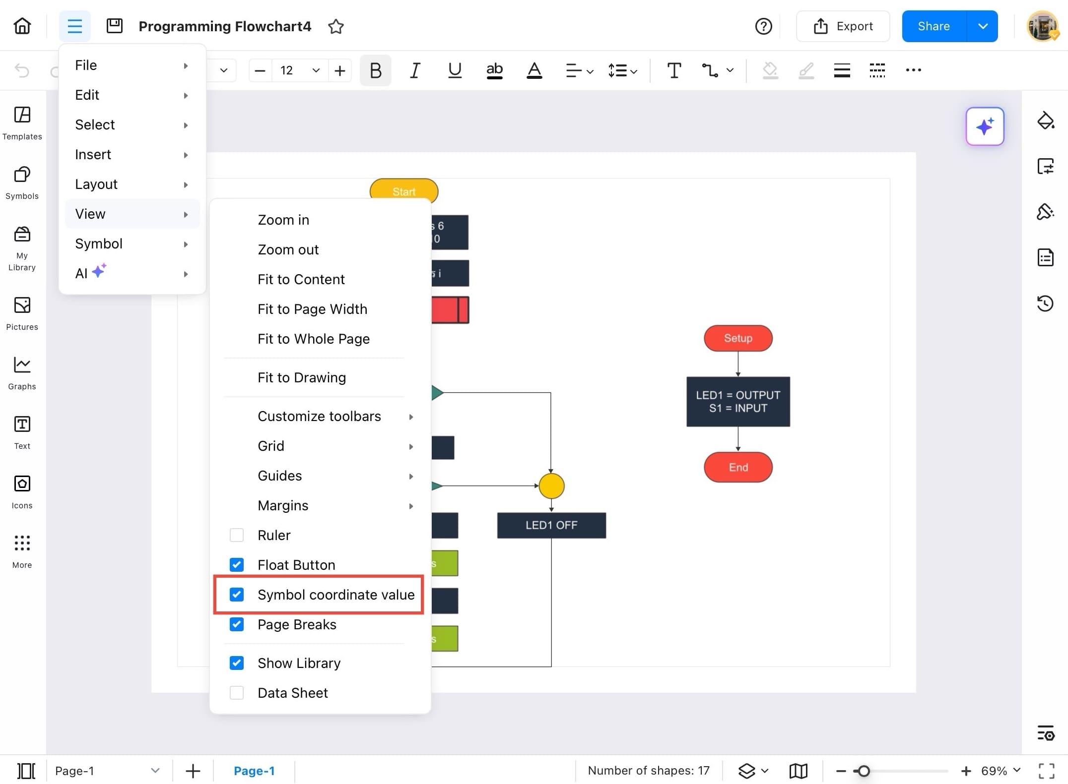
Task: Click the Page-1 tab
Action: tap(254, 771)
